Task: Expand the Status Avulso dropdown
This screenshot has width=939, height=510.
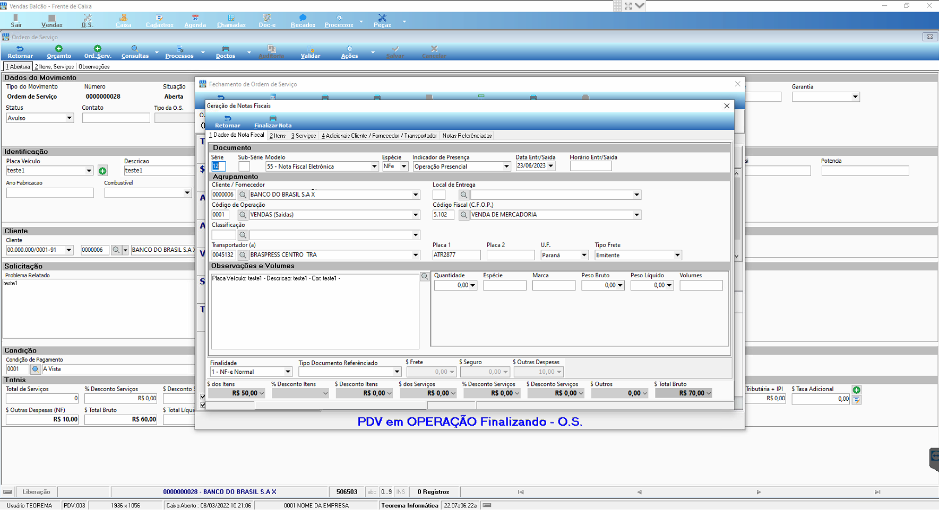Action: pyautogui.click(x=69, y=118)
